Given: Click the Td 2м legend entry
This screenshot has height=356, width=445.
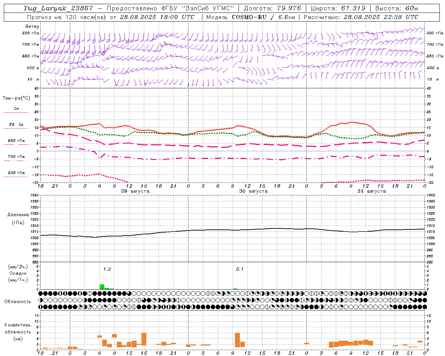Looking at the screenshot, I should 16,124.
